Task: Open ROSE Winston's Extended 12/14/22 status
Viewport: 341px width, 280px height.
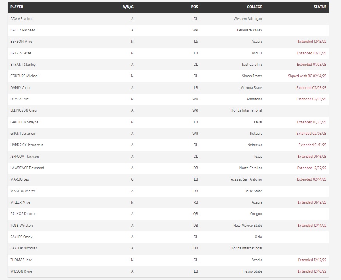Action: tap(312, 226)
